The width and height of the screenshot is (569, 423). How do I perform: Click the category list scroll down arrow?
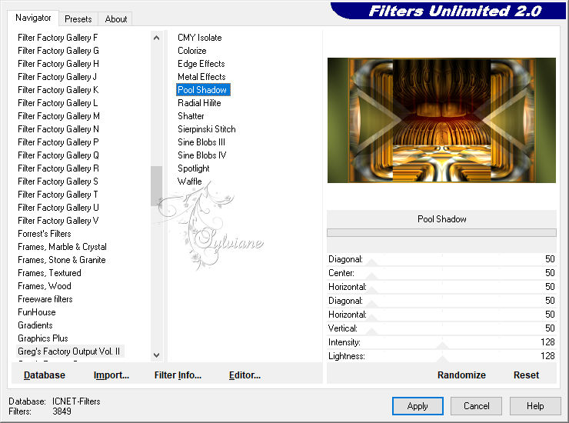coord(156,355)
